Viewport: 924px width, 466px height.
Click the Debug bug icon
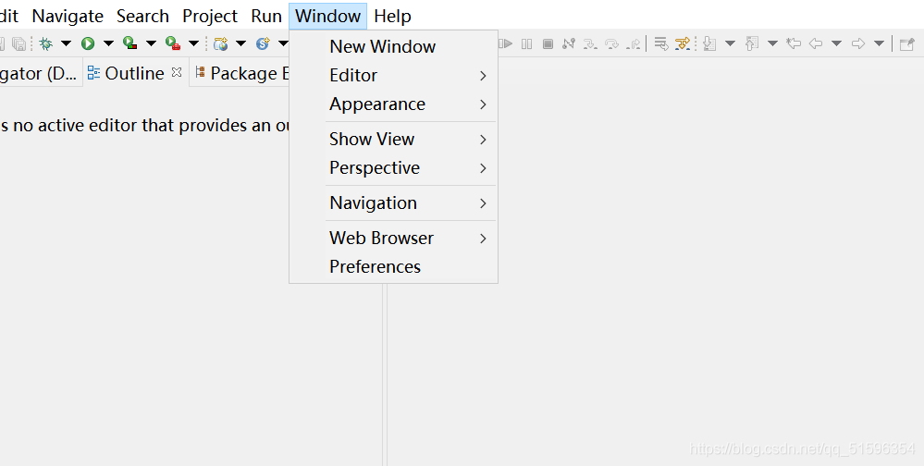pos(45,43)
